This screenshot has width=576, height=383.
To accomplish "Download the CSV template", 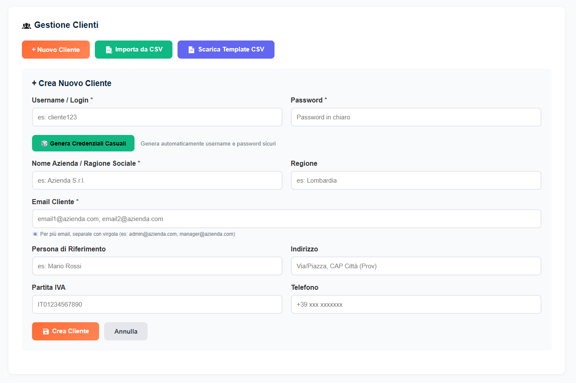I will 226,49.
